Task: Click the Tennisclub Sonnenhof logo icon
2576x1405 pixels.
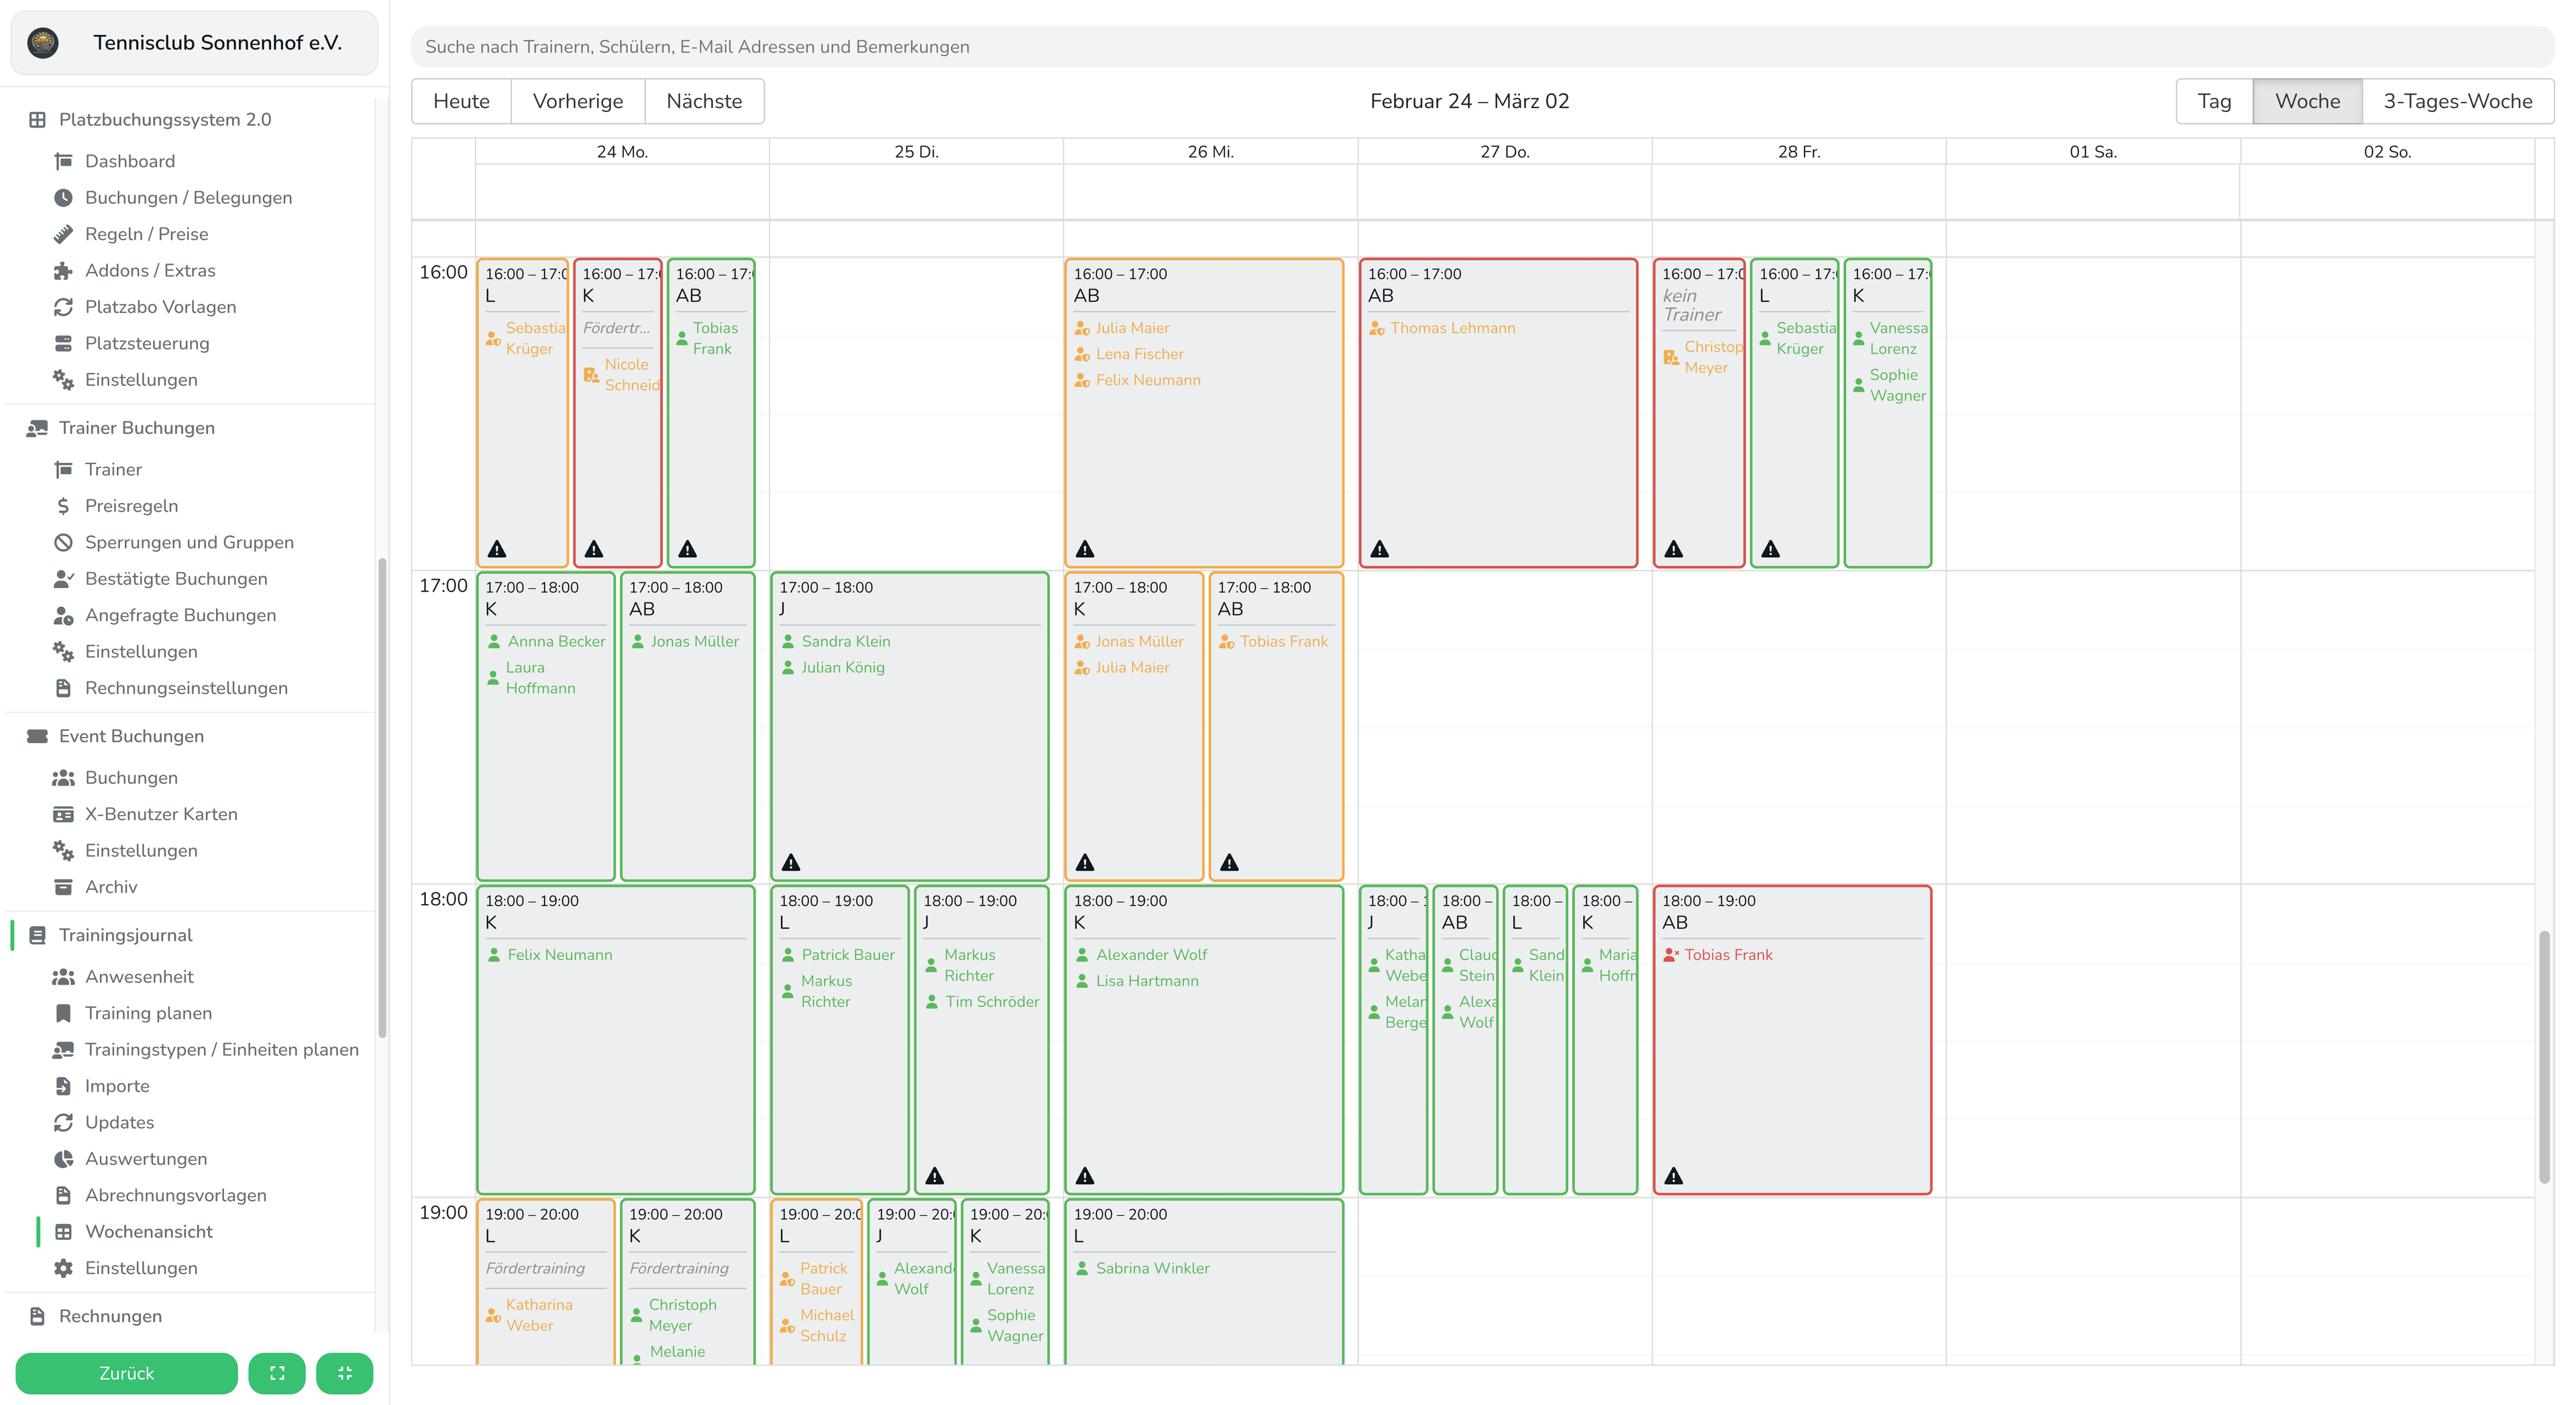Action: 42,43
